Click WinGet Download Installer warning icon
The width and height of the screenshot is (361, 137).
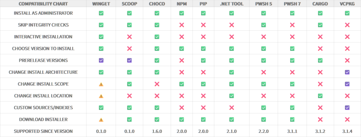point(101,119)
